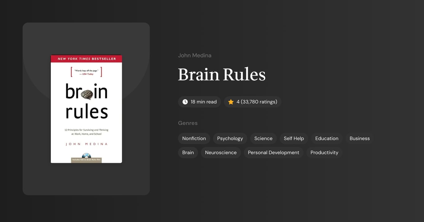Open the Business genre tag

click(x=359, y=138)
